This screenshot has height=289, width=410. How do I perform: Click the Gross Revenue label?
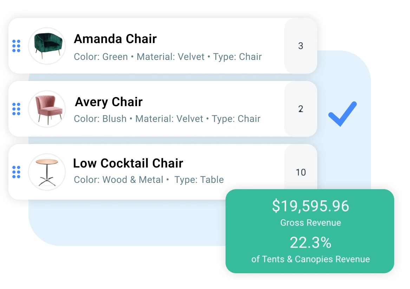(311, 223)
